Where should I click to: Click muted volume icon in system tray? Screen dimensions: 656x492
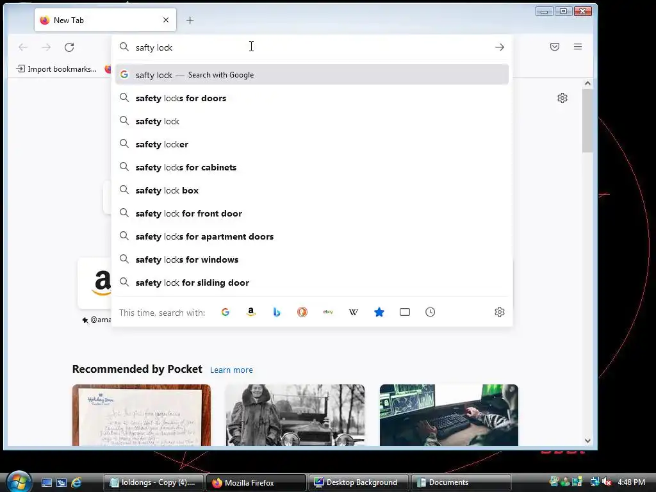coord(606,482)
